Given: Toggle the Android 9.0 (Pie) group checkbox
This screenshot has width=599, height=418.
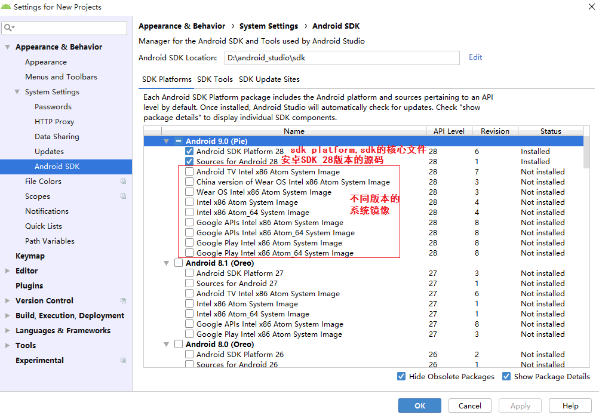Looking at the screenshot, I should 179,141.
